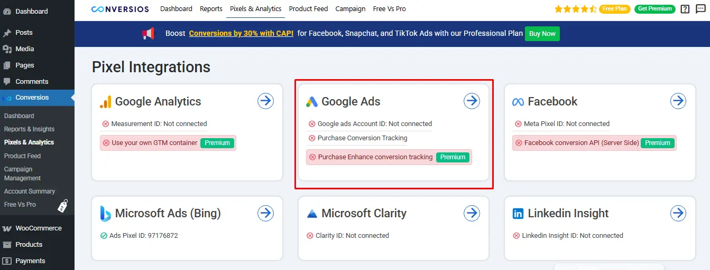Click the Conversios logo

(120, 9)
